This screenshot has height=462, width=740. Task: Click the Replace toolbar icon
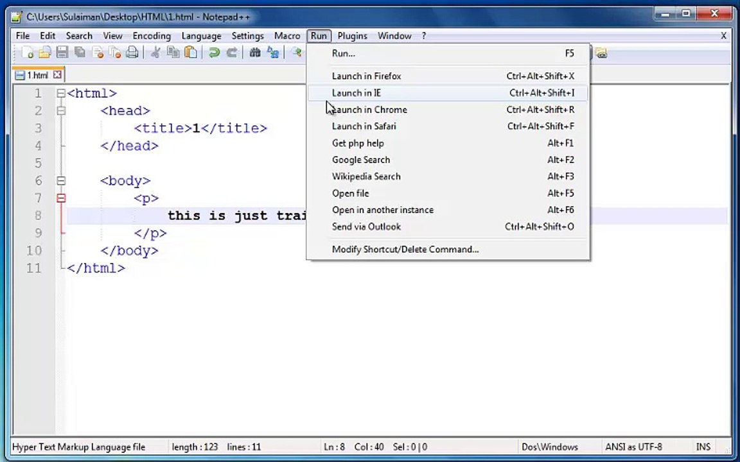[x=273, y=53]
